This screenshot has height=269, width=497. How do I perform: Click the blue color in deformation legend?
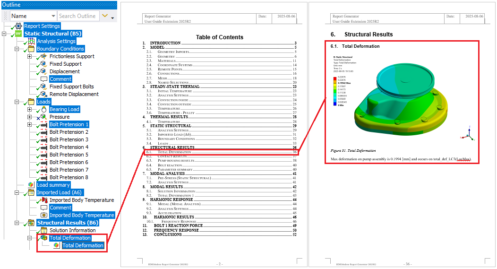334,104
